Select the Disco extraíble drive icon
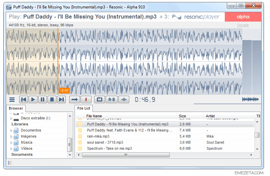The height and width of the screenshot is (176, 270). tap(16, 119)
